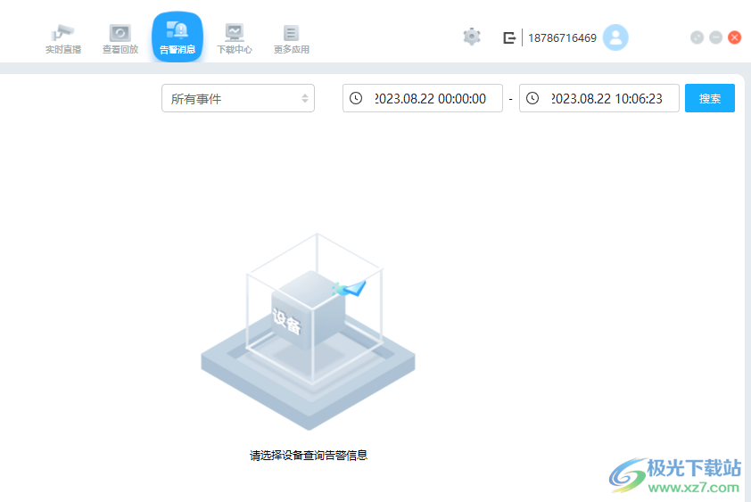
Task: Click the logout exit icon
Action: point(509,37)
